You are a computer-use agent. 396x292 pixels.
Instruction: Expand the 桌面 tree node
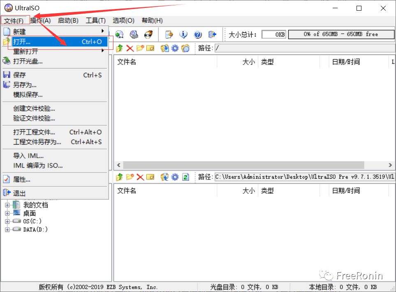point(7,213)
